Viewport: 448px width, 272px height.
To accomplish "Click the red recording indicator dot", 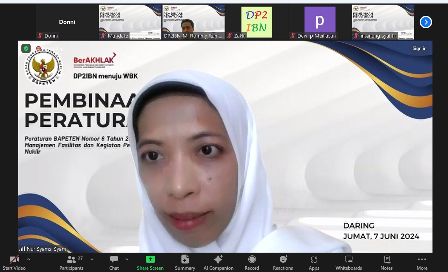I will [x=38, y=48].
